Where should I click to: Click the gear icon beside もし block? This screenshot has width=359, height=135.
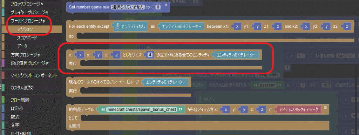[x=142, y=47]
